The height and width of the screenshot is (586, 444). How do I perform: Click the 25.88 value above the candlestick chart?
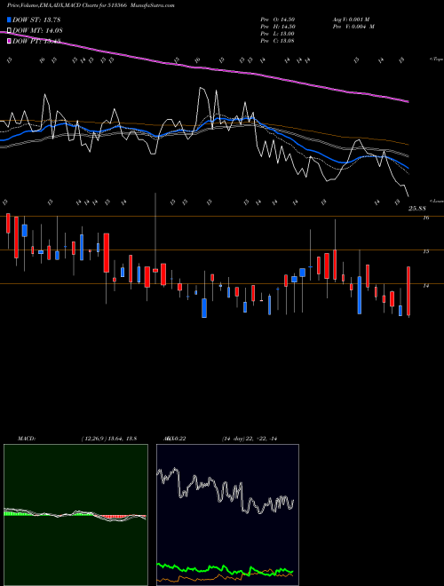pyautogui.click(x=417, y=209)
